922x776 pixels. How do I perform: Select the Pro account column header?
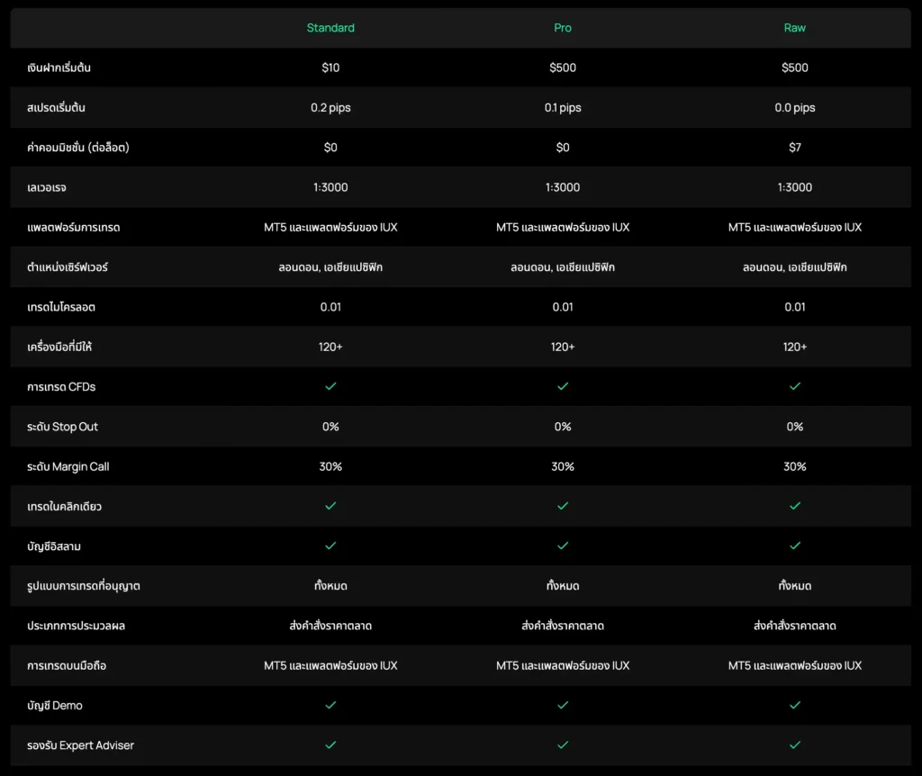click(563, 28)
